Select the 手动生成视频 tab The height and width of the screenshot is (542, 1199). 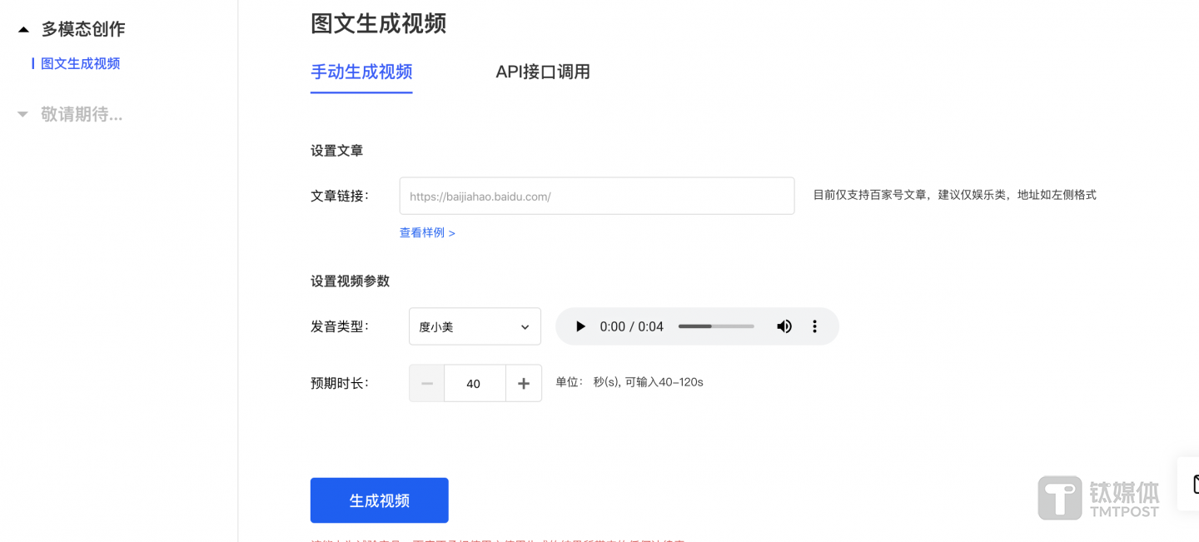361,72
